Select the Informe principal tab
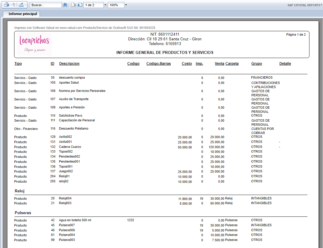This screenshot has width=323, height=248. [x=23, y=14]
